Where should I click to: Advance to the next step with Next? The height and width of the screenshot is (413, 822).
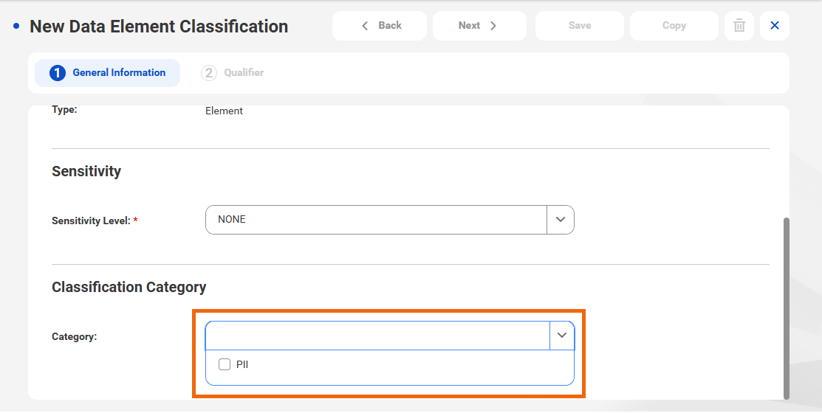pos(479,26)
